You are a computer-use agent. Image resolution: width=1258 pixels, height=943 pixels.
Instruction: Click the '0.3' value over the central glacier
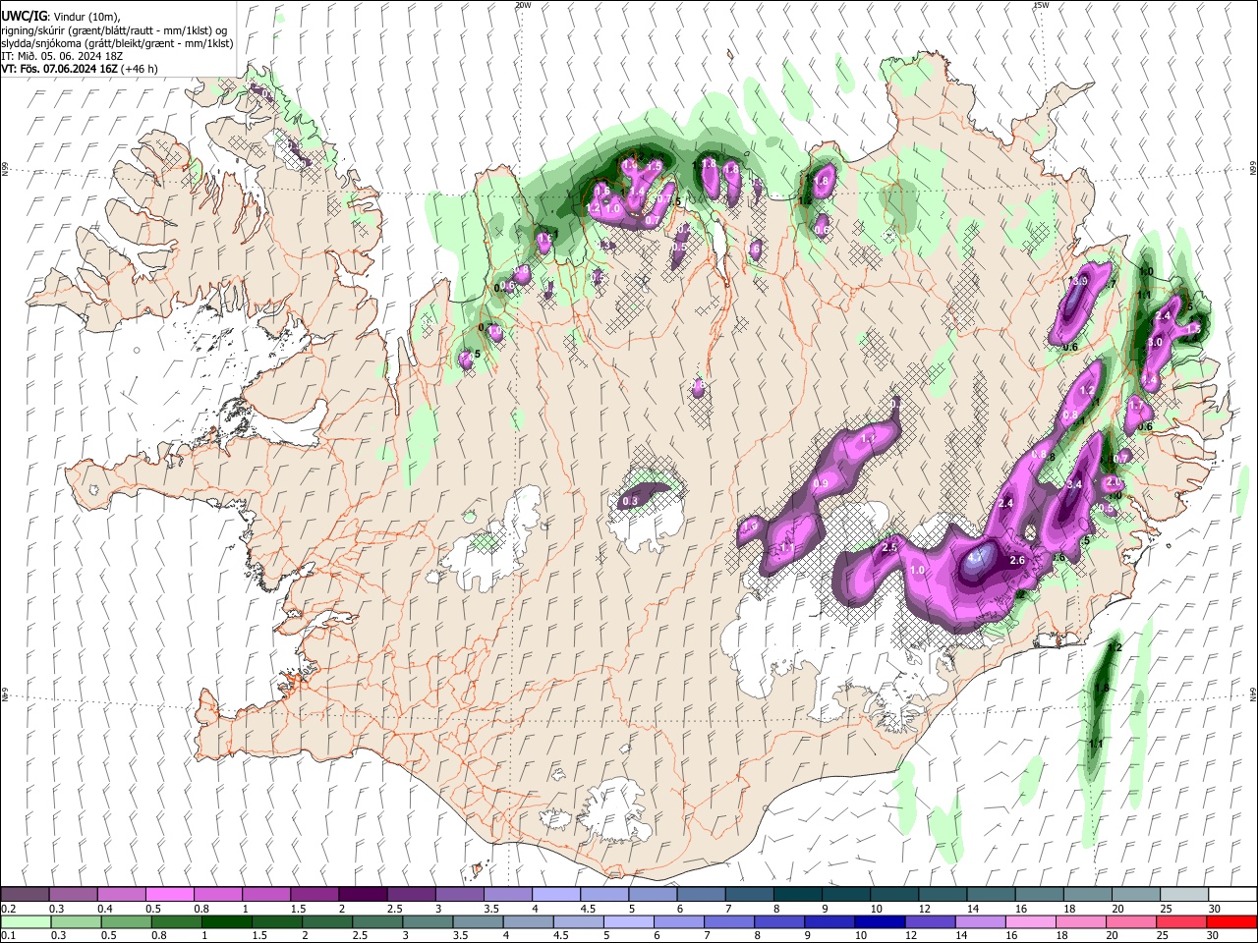click(x=631, y=501)
